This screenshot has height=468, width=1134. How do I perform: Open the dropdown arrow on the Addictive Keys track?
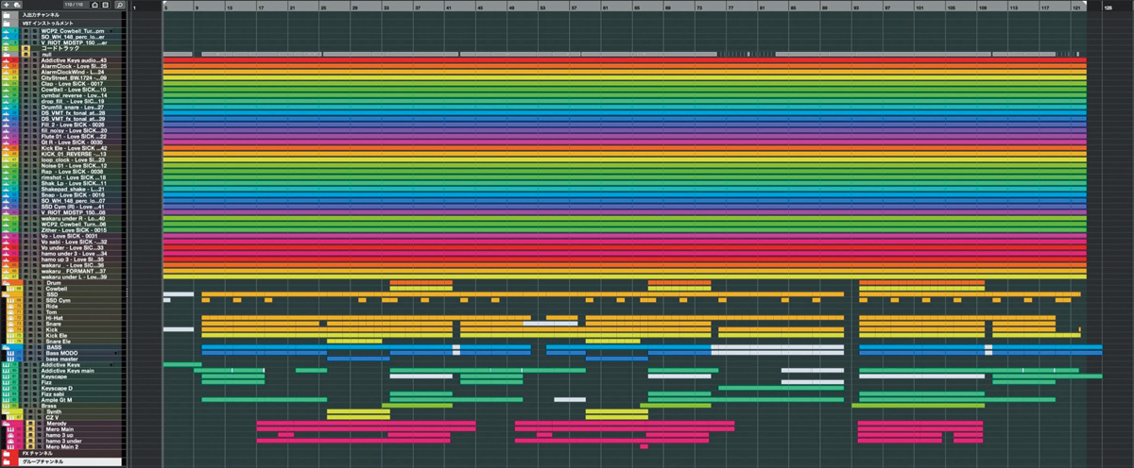click(111, 365)
